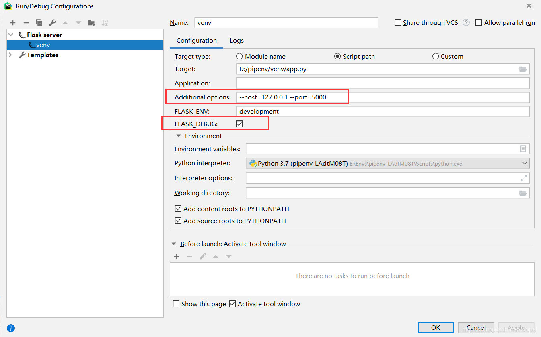Open the wrench settings for default templates

52,23
